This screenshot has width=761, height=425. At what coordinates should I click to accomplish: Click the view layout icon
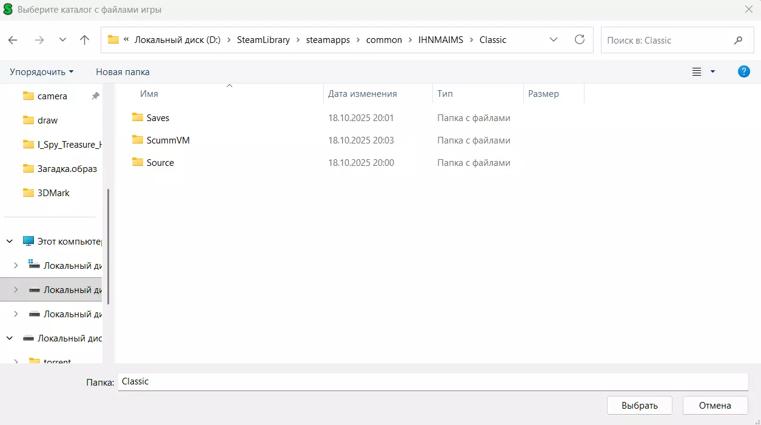point(697,71)
